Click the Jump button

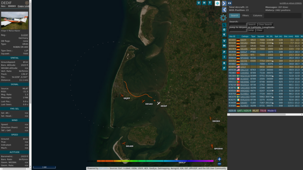pyautogui.click(x=251, y=30)
